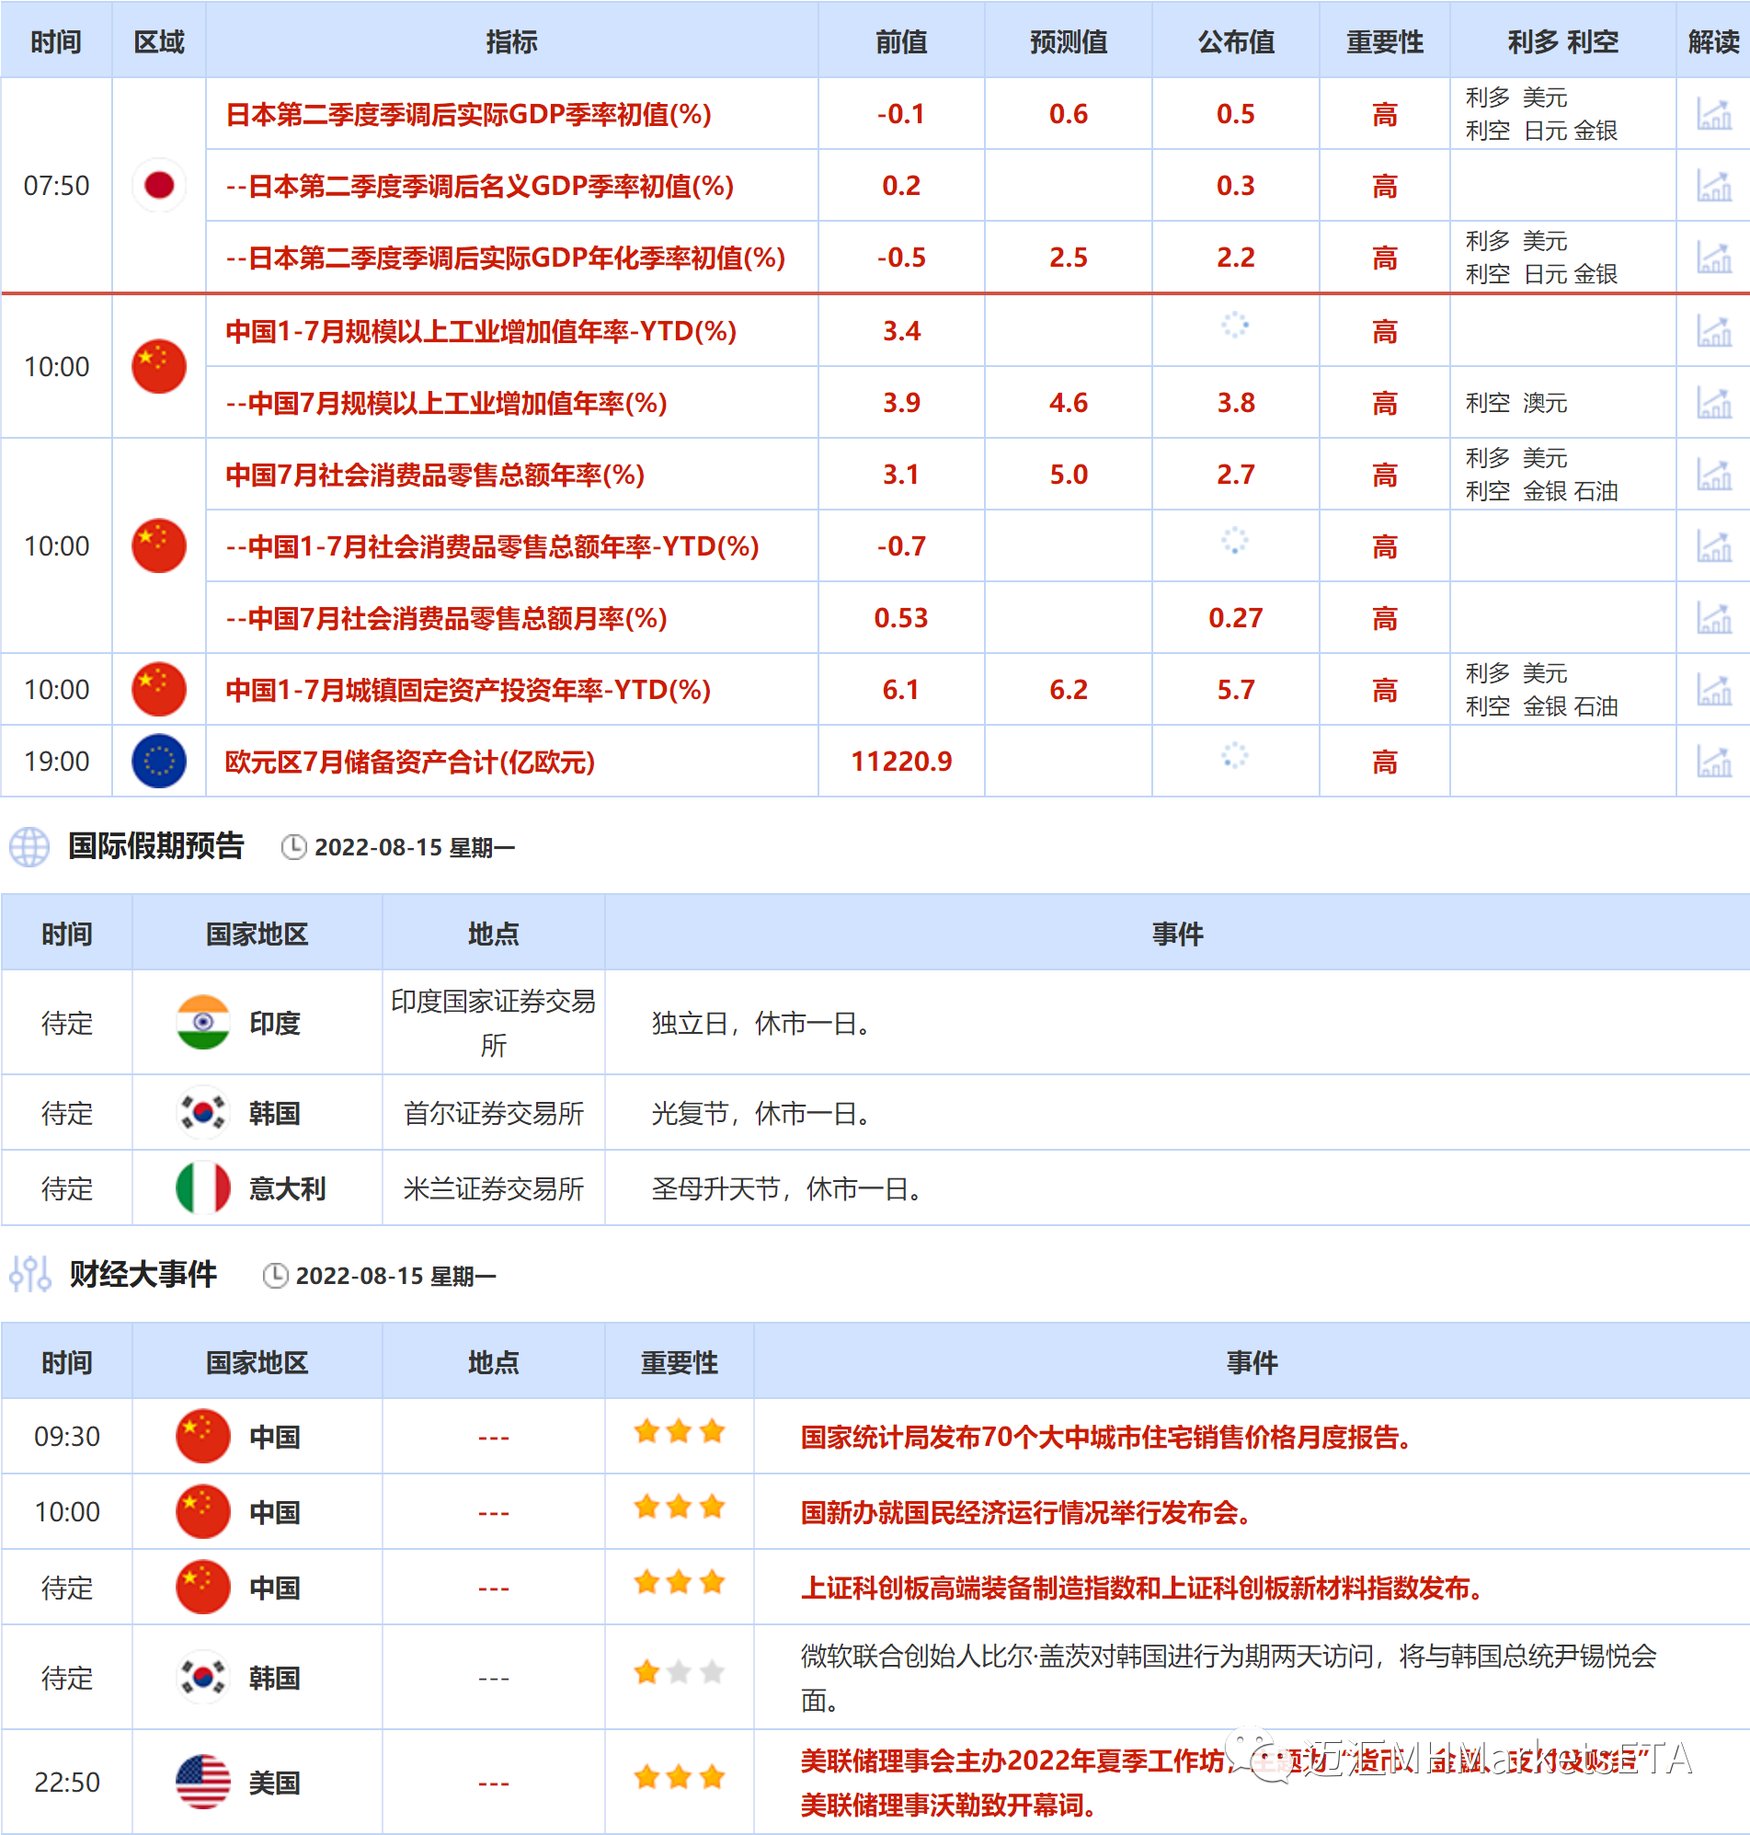Open 中国7月社会消费品零售总额年率 indicator
This screenshot has width=1750, height=1835.
click(435, 475)
